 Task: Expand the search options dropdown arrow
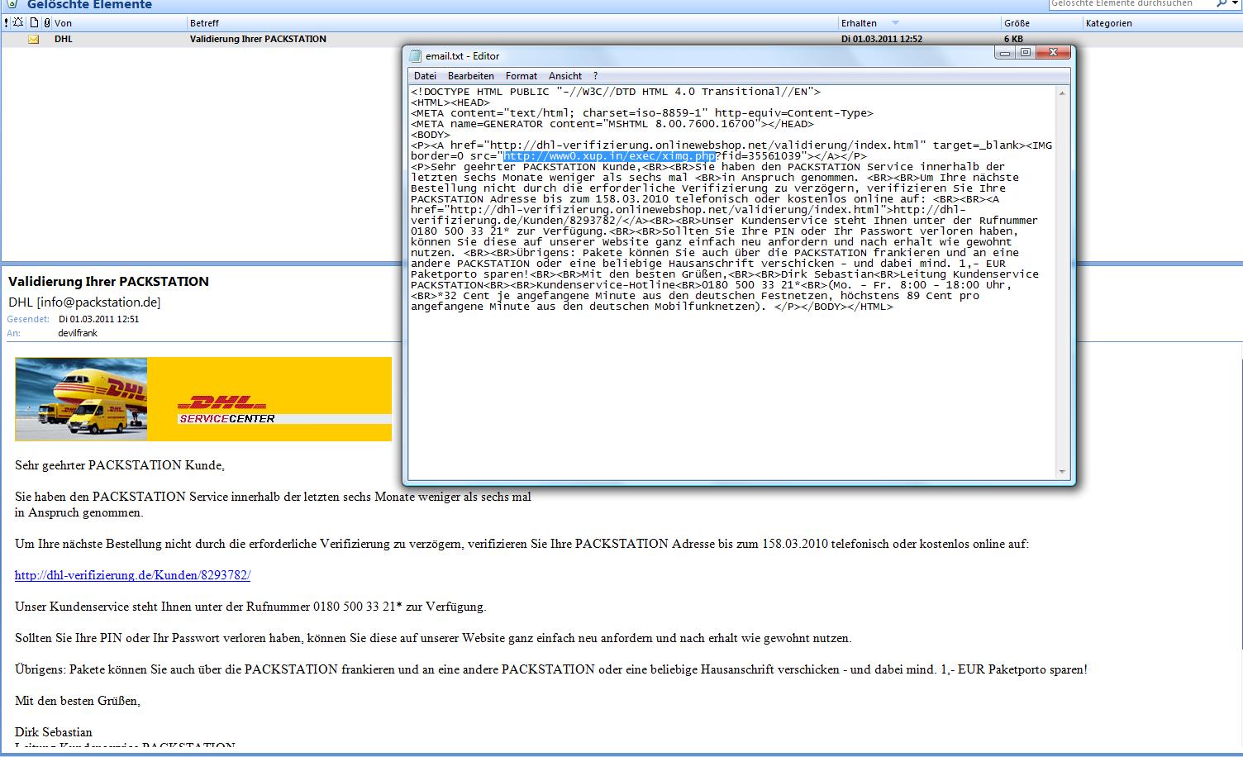click(x=1235, y=4)
